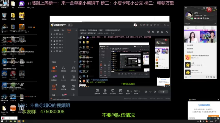Toggle visibility of layer 文本 4

click(51, 37)
